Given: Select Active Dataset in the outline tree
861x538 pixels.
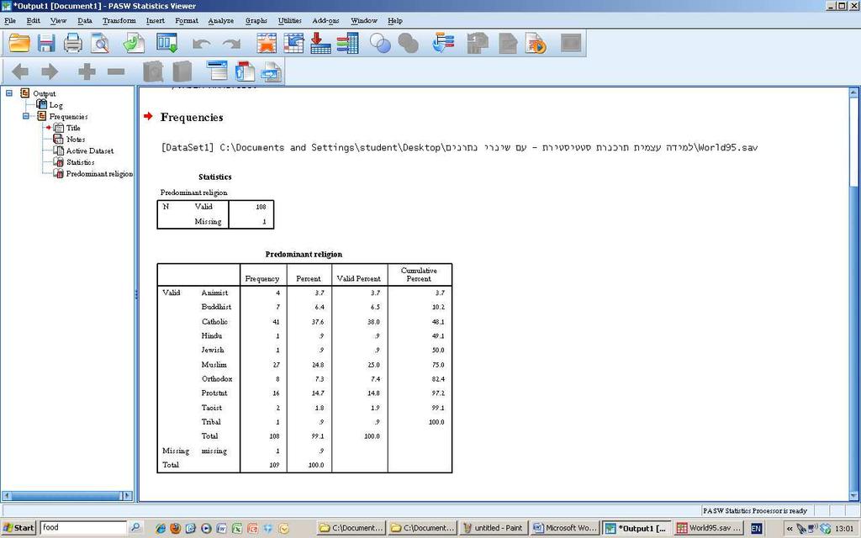Looking at the screenshot, I should (x=90, y=151).
